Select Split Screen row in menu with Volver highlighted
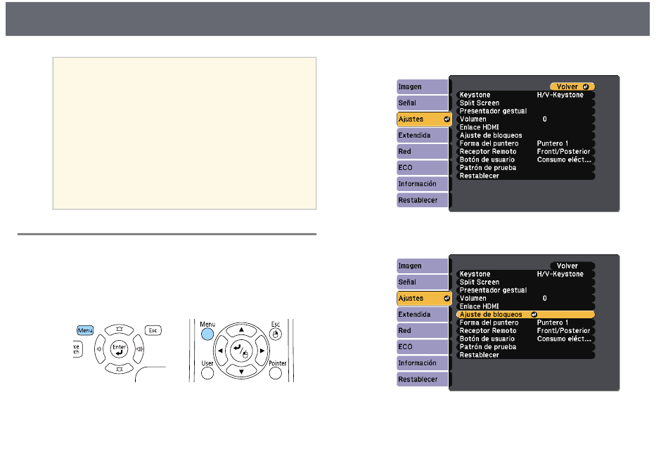Viewport: 668px width, 463px height. pos(525,103)
